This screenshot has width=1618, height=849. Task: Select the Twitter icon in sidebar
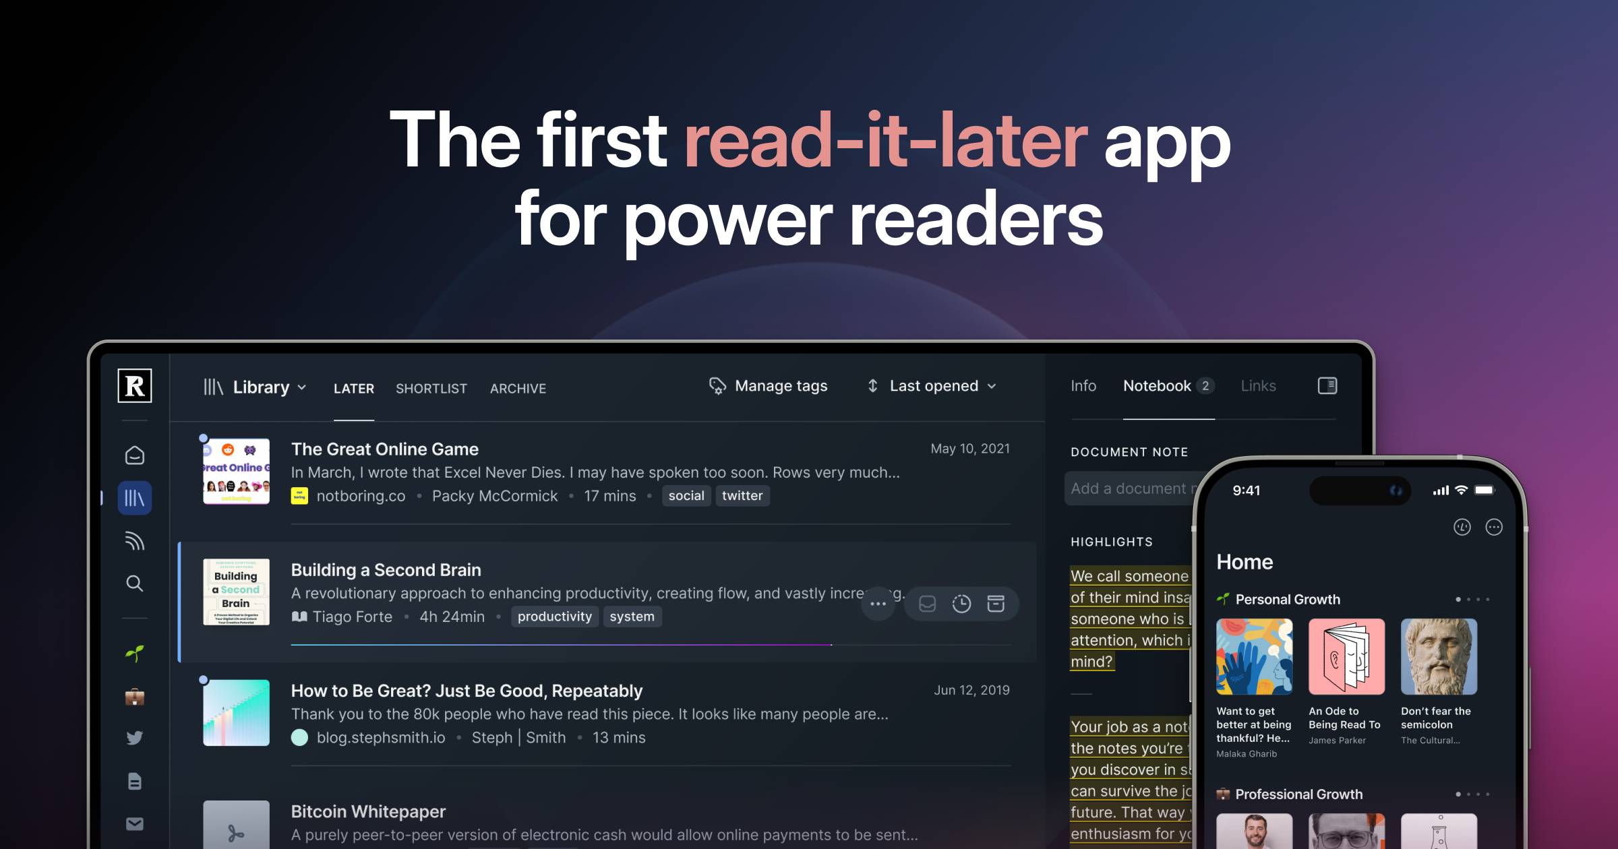[x=133, y=736]
